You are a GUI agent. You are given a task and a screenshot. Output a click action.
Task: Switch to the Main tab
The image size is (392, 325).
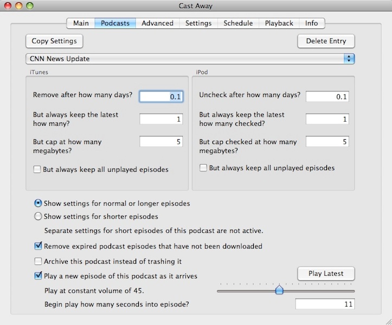pos(81,23)
